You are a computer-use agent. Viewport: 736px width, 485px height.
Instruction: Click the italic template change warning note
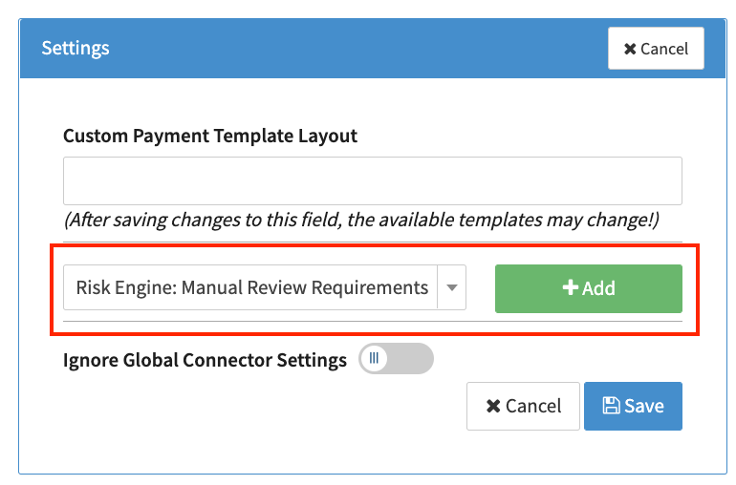click(361, 221)
